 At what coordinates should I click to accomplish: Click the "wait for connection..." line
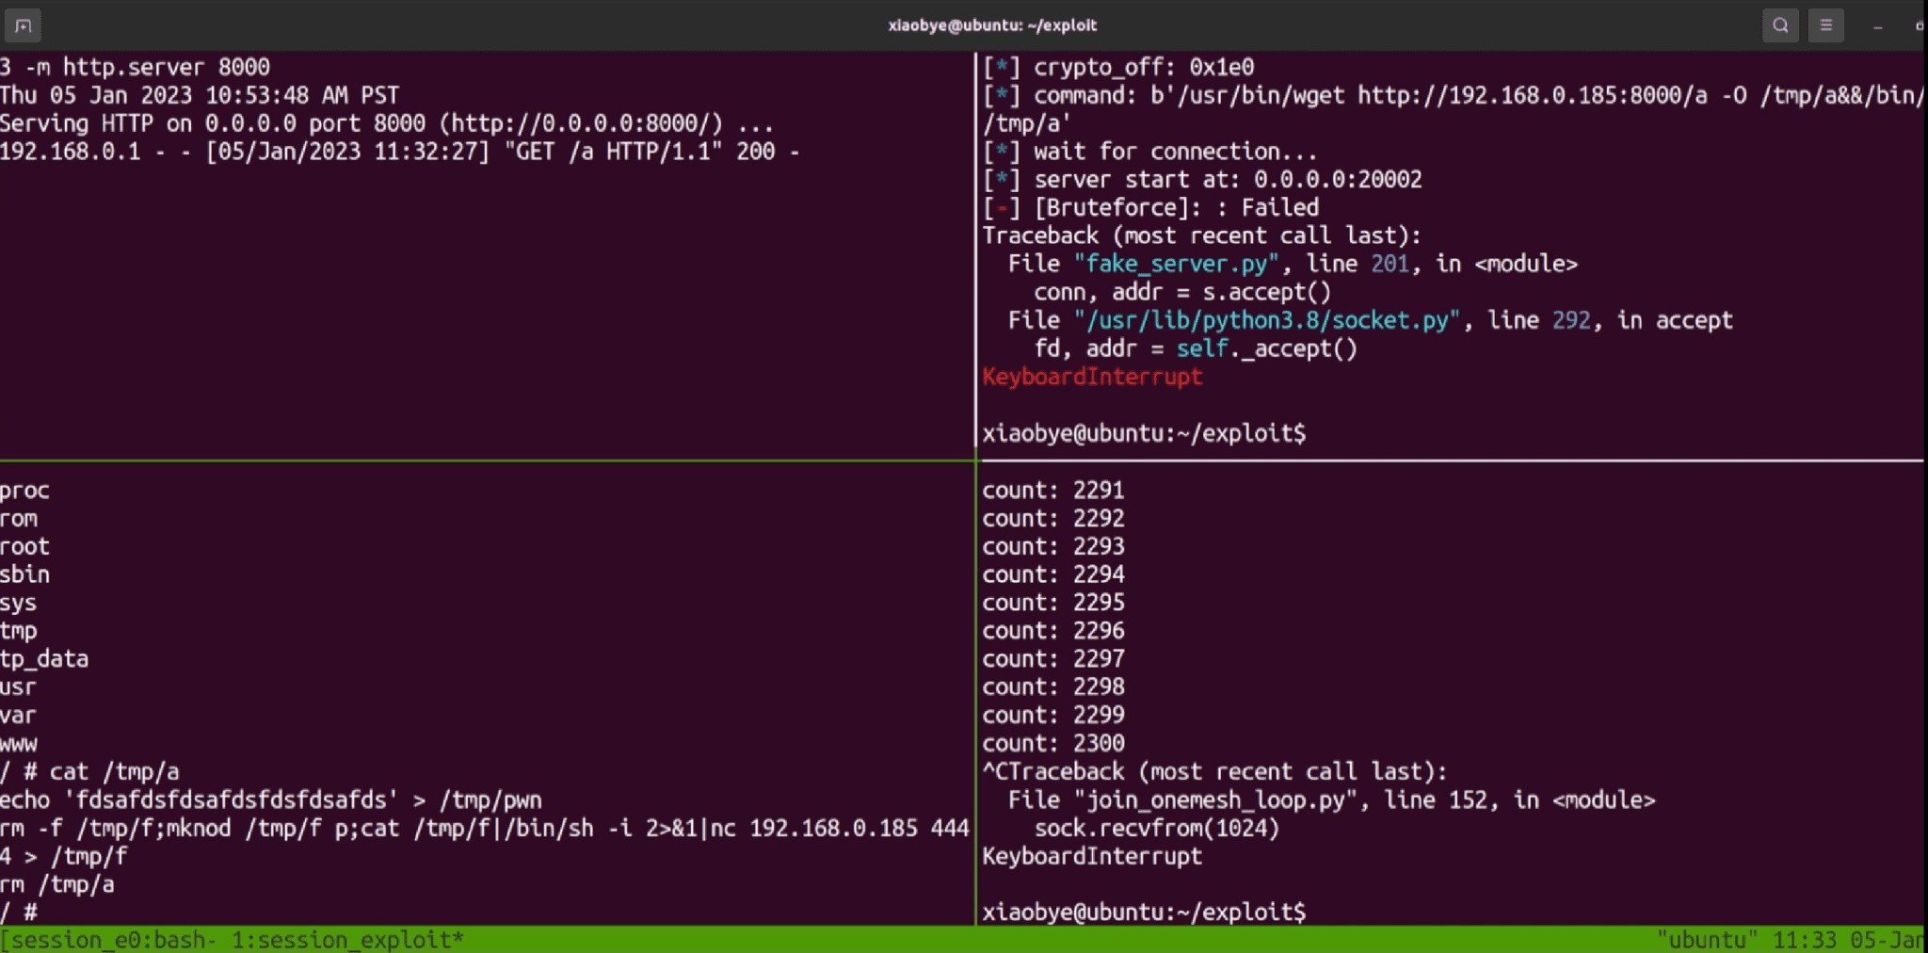click(x=1149, y=152)
